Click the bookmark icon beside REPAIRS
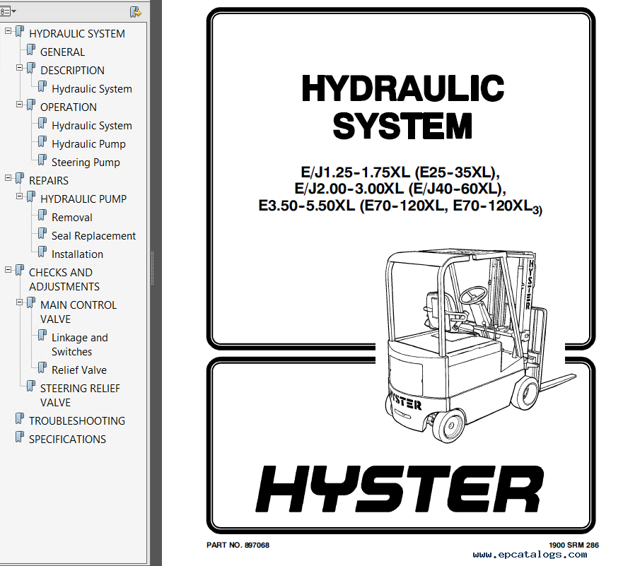The height and width of the screenshot is (566, 623). click(20, 179)
